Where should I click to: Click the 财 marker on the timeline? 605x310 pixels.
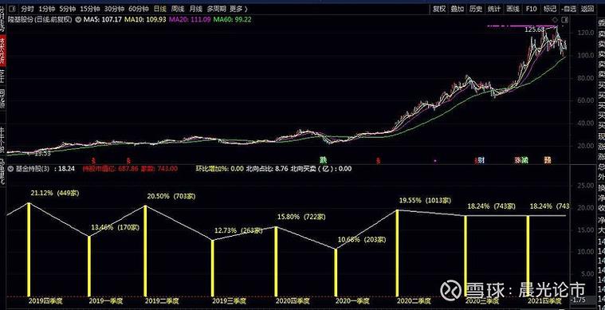(481, 160)
